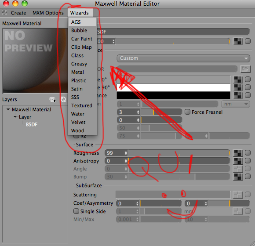
Task: Open texture picker for Angle row
Action: [238, 169]
